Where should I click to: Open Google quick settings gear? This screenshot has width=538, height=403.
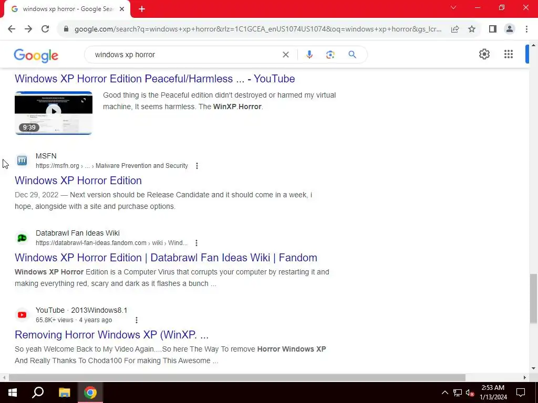coord(484,54)
